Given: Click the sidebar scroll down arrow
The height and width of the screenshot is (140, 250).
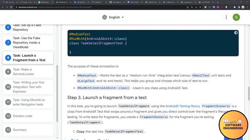Looking at the screenshot, I should [57, 138].
